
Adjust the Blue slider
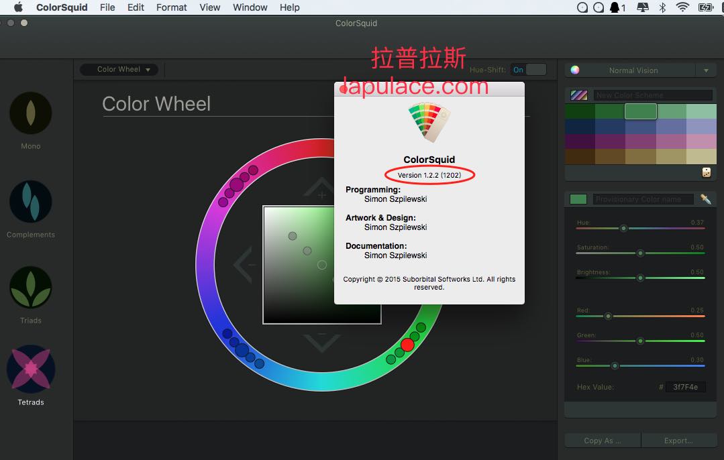point(640,366)
